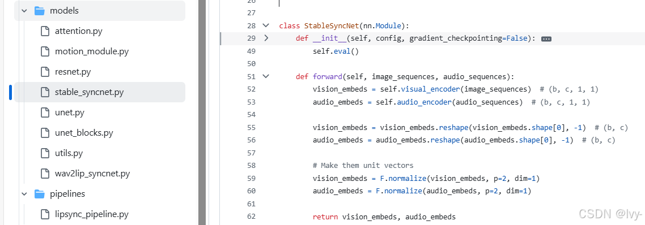Screen dimensions: 645x225
Task: Click the stable_syncnet.py file icon
Action: (45, 92)
